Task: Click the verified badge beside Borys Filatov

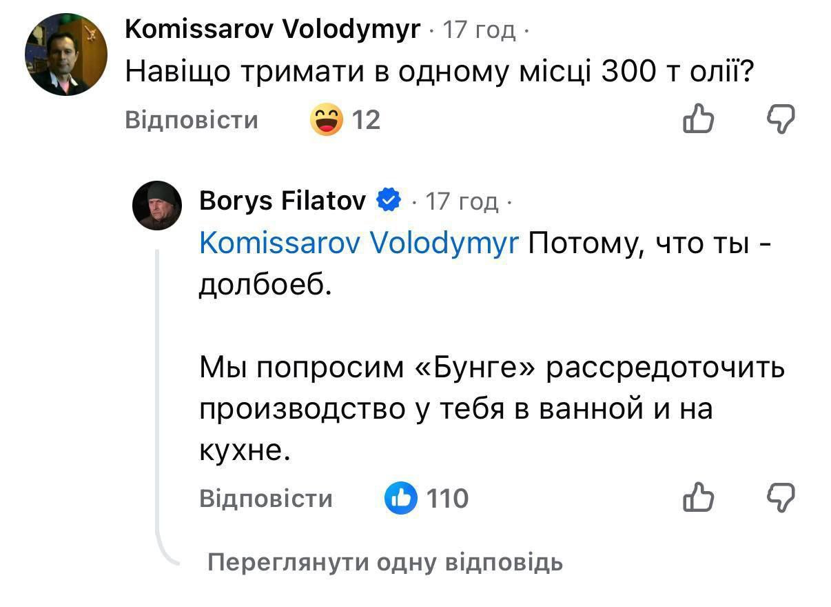Action: coord(389,201)
